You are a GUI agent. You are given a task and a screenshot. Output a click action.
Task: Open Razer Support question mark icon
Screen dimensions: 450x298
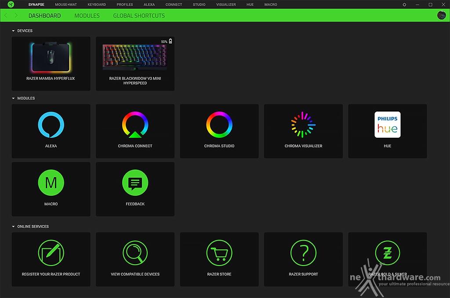pos(303,253)
